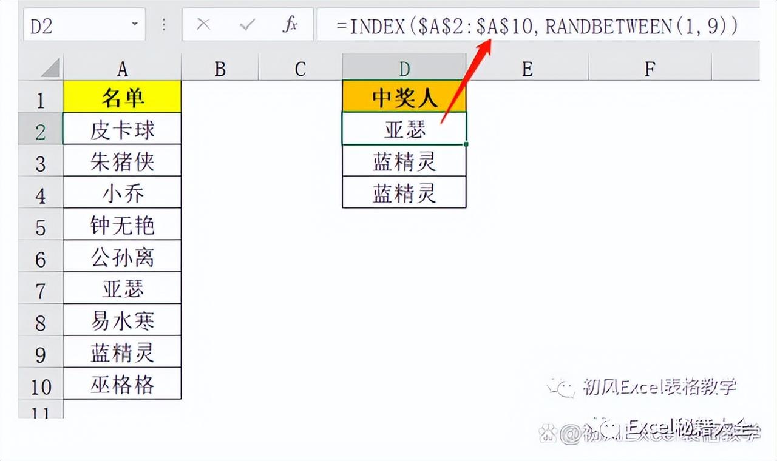Click the Name Box showing D2

pos(84,25)
